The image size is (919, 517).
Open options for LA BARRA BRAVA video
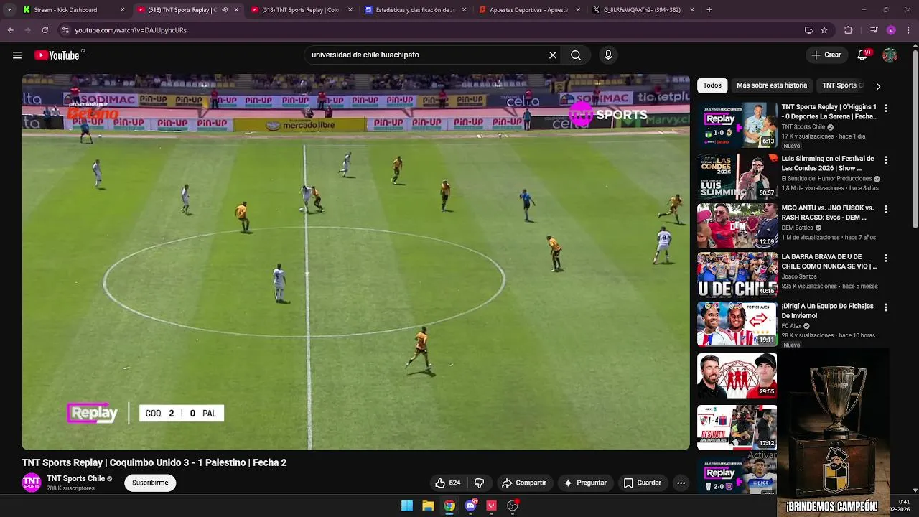pos(885,258)
